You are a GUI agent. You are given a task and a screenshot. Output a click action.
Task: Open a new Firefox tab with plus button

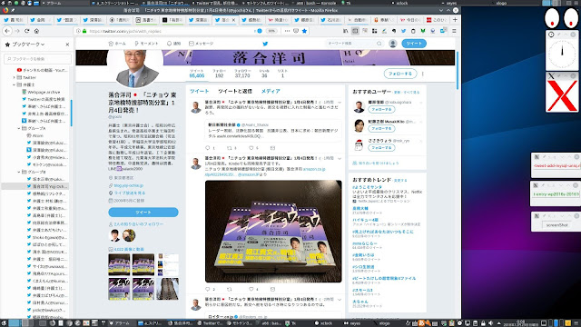455,20
